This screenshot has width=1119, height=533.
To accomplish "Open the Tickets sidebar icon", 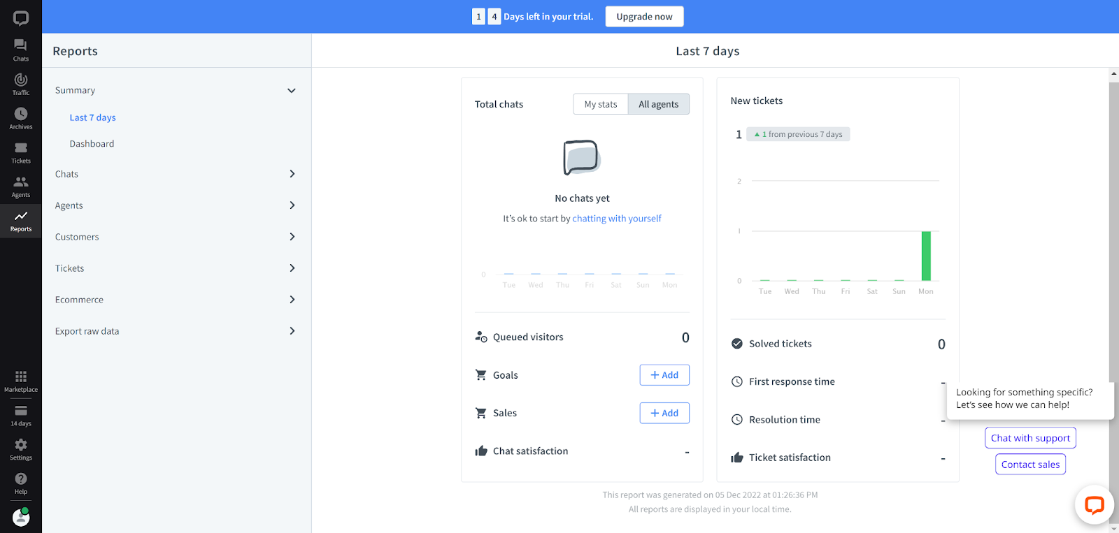I will (20, 152).
